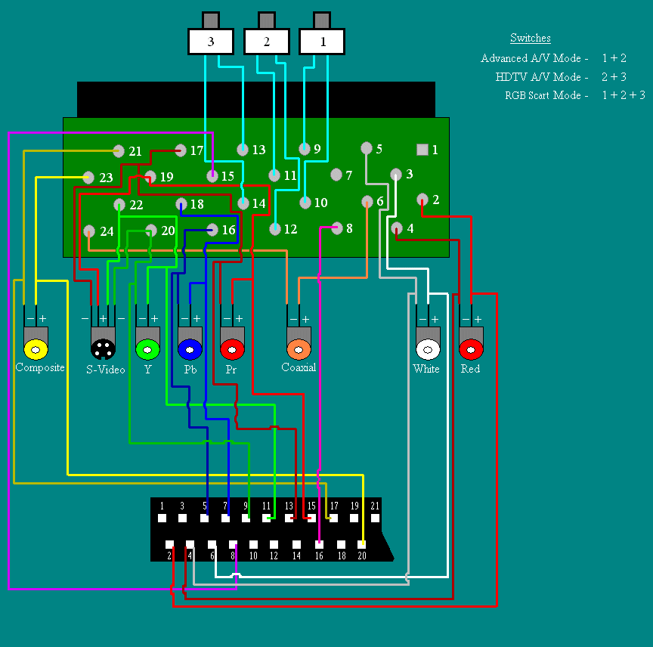Click the orange Coaxial jack
Screen dimensions: 653x647
pos(299,348)
